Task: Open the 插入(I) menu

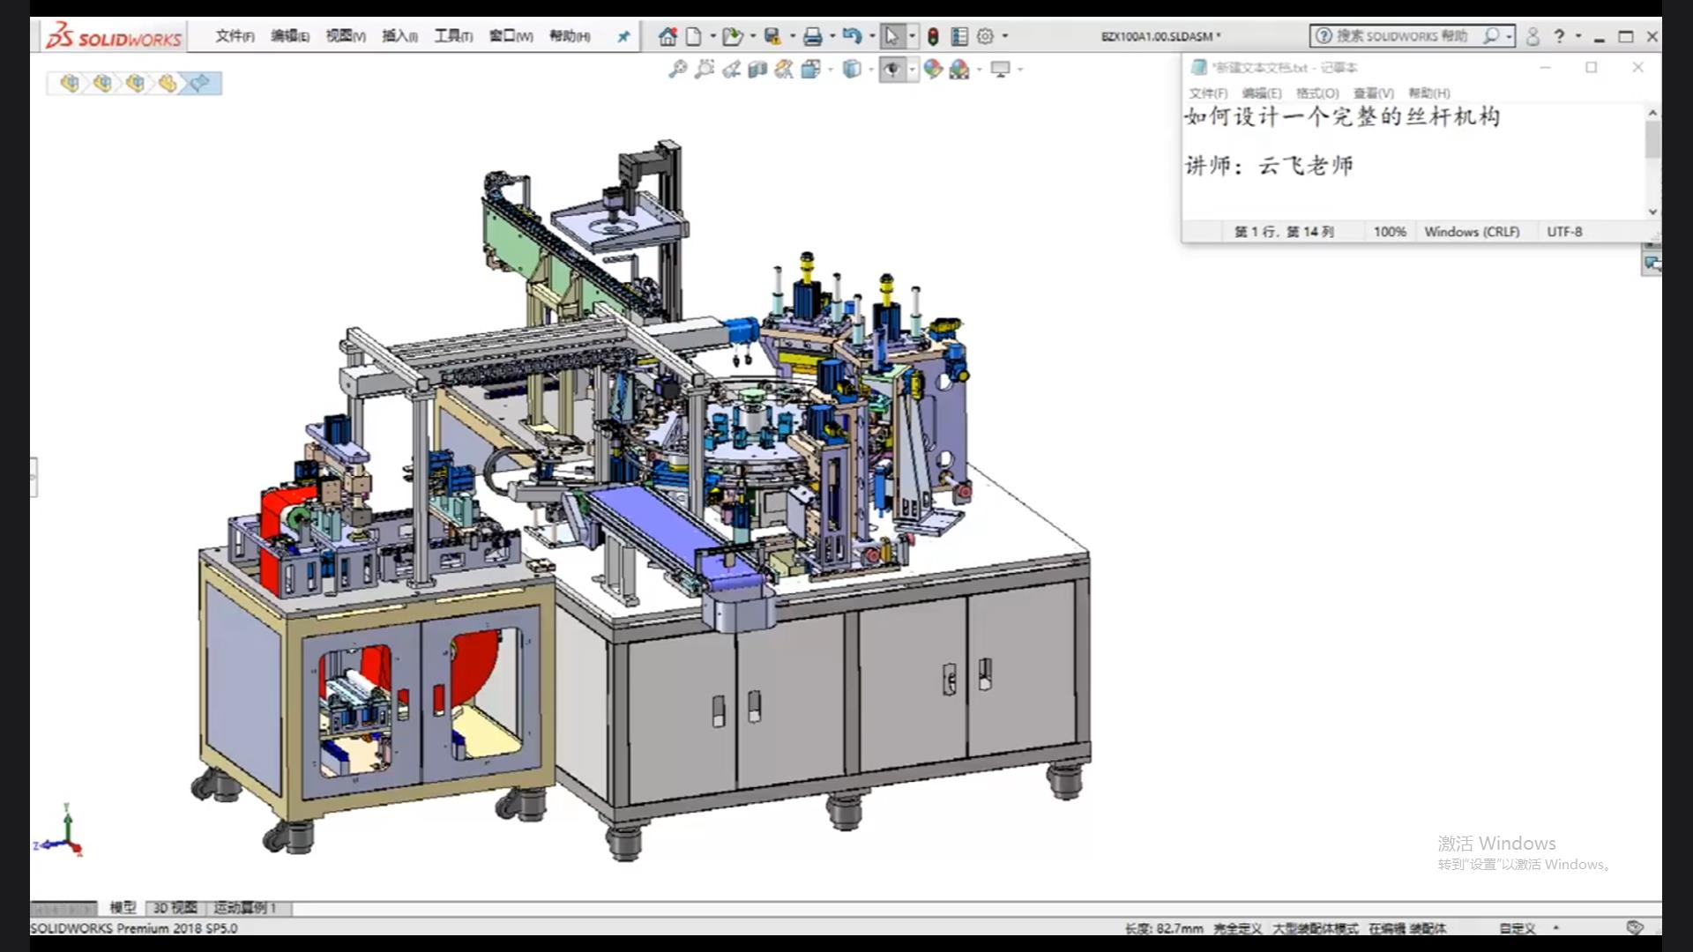Action: pyautogui.click(x=399, y=36)
